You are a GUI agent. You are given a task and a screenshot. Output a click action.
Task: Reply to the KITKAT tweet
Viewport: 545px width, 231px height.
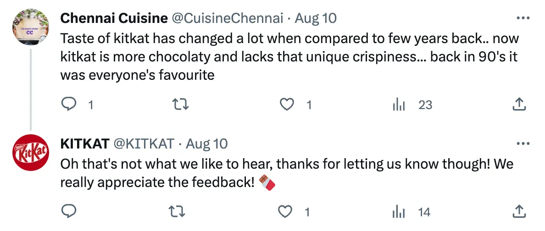coord(69,211)
